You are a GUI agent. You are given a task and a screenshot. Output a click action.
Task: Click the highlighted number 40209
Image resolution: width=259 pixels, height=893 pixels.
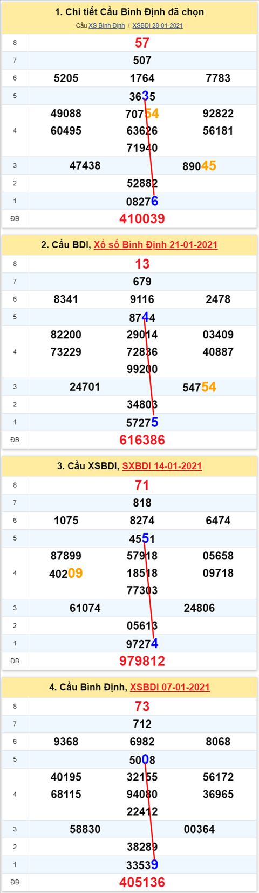pyautogui.click(x=66, y=574)
